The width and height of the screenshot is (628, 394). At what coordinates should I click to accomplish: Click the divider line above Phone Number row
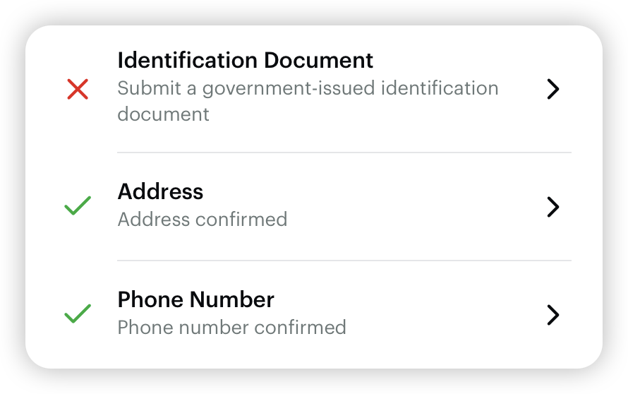344,261
